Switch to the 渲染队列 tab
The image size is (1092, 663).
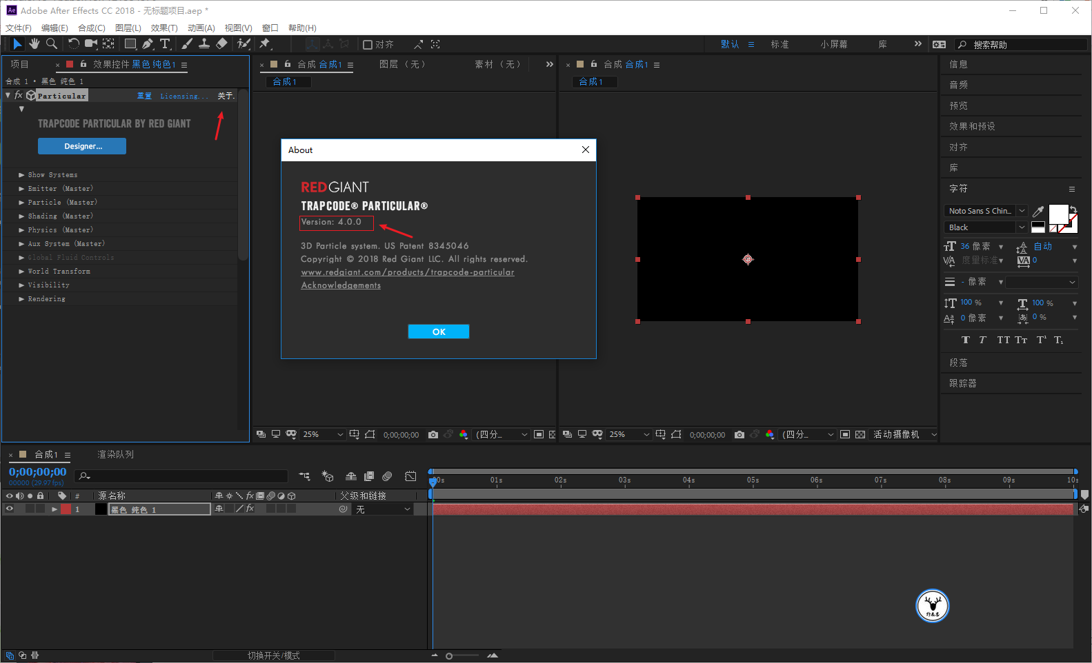point(115,455)
